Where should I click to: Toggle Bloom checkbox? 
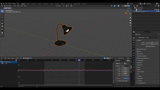click(137, 51)
